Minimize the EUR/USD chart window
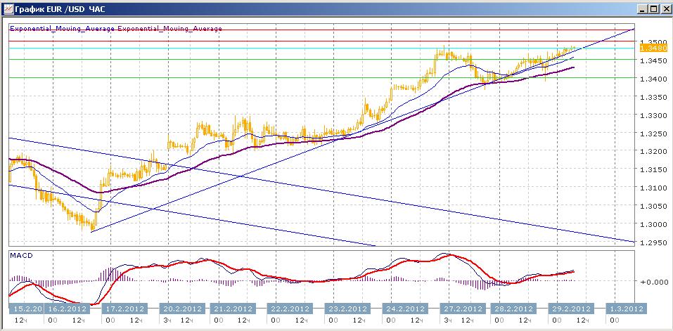The width and height of the screenshot is (673, 331). (643, 8)
